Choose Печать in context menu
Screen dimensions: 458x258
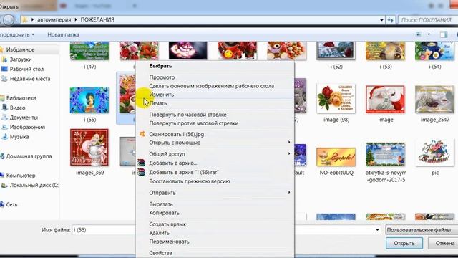pyautogui.click(x=158, y=103)
